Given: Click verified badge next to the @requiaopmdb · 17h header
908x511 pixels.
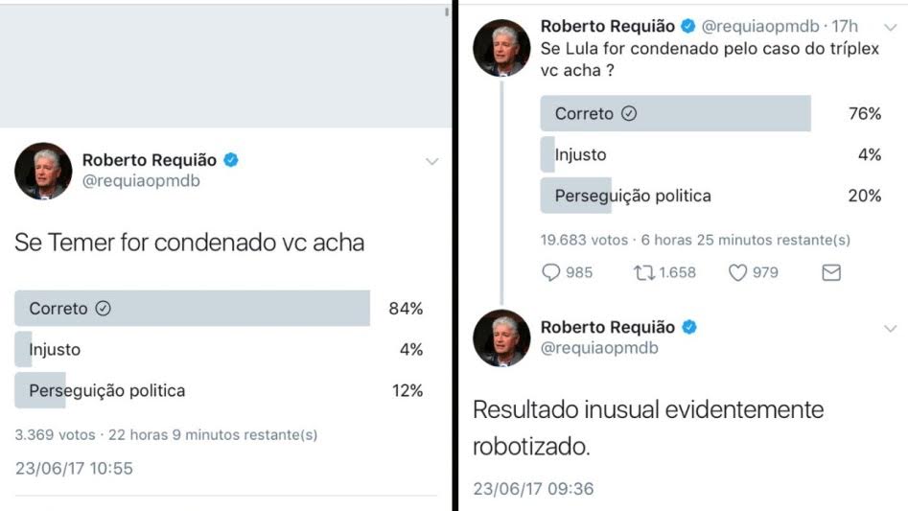Looking at the screenshot, I should pyautogui.click(x=688, y=26).
